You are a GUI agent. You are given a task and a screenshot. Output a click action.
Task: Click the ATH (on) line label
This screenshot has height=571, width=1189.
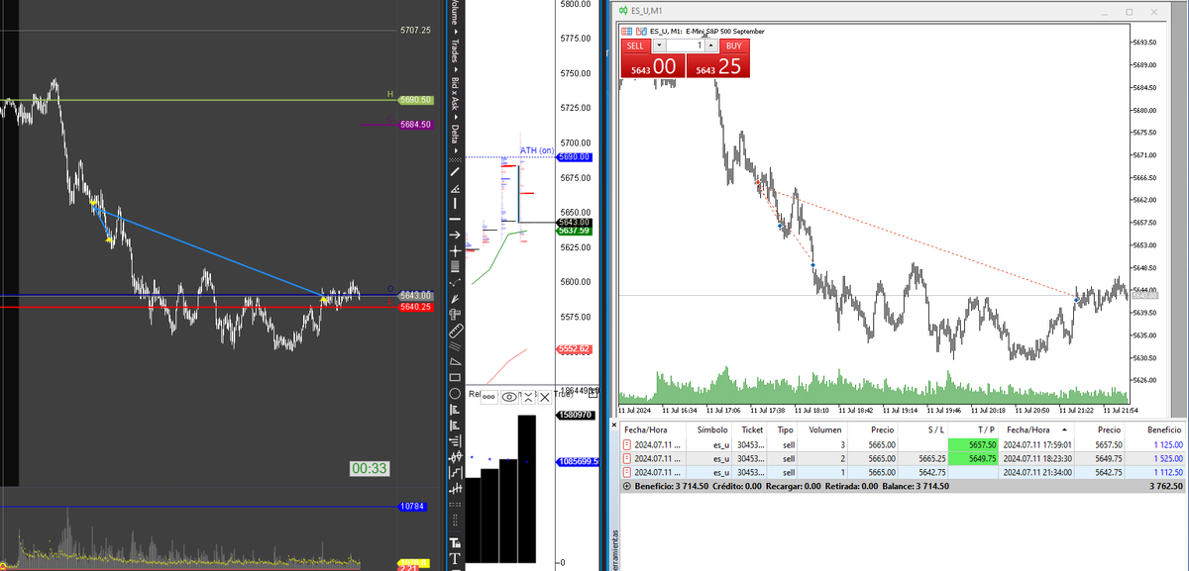point(537,150)
